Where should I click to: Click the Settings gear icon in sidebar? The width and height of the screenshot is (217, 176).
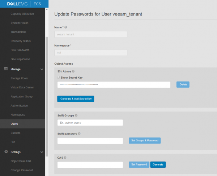click(5, 152)
